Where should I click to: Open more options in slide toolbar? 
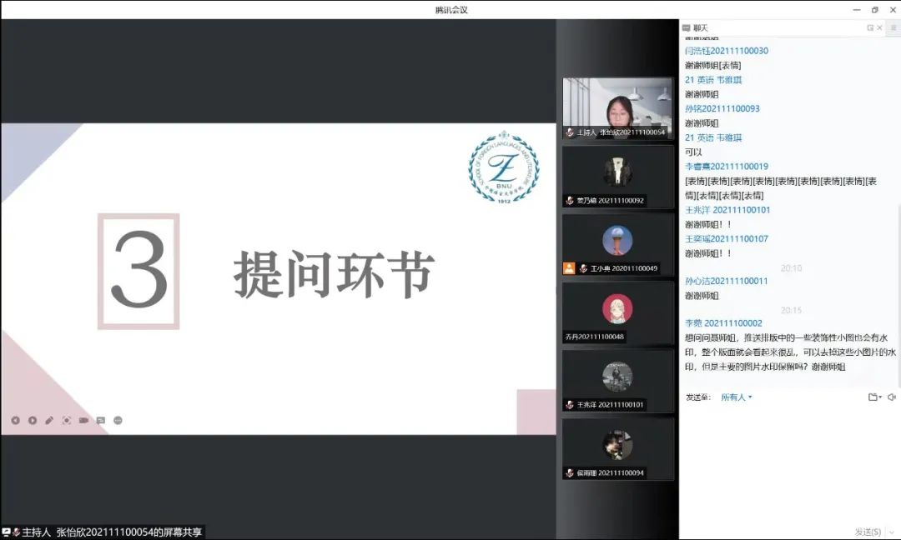coord(118,421)
